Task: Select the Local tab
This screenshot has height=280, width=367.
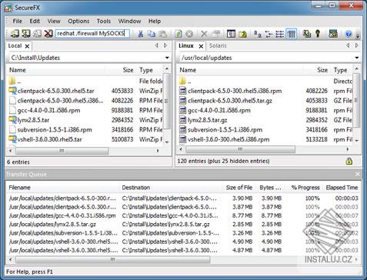Action: 15,45
